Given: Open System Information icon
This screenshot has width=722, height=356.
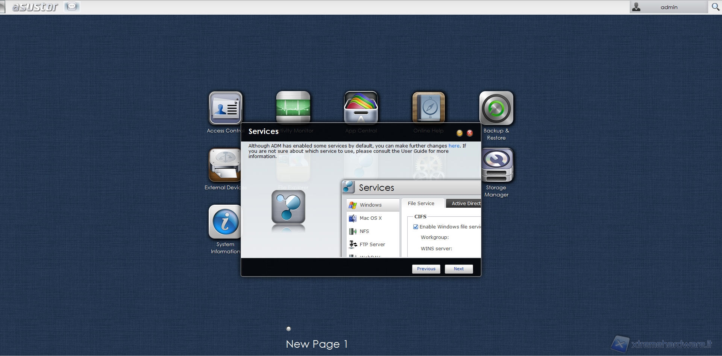Looking at the screenshot, I should [x=225, y=222].
